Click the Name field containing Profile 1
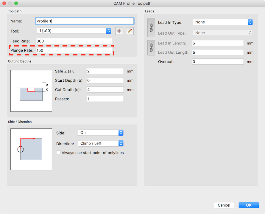265x214 pixels. [x=85, y=21]
